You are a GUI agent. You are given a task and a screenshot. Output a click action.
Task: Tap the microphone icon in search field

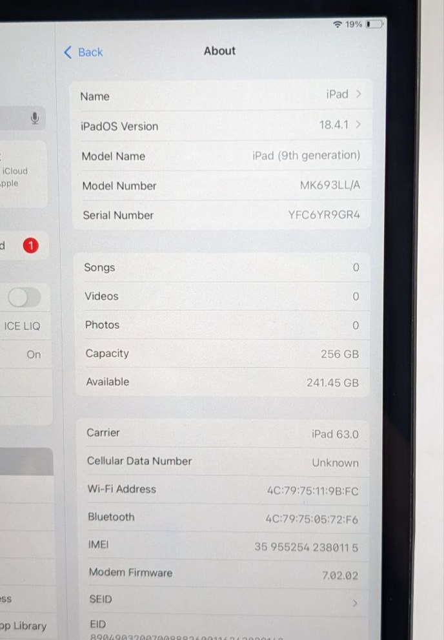click(35, 118)
